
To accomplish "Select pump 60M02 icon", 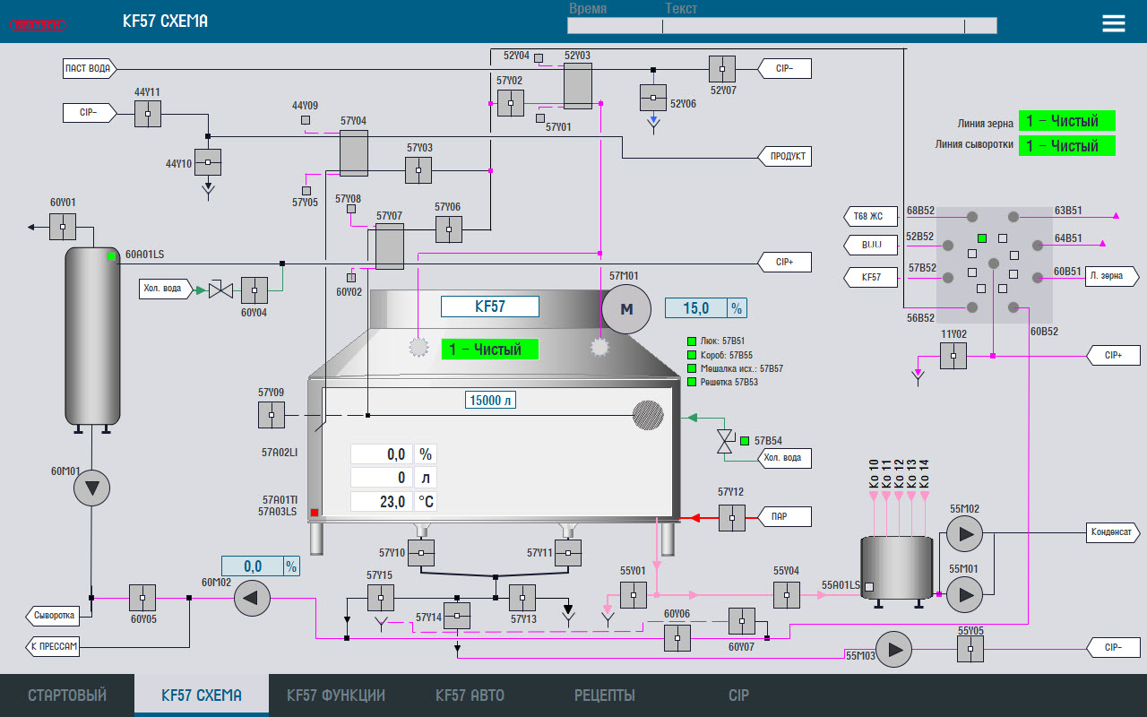I will coord(252,598).
